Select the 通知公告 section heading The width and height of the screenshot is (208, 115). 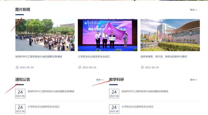click(23, 80)
